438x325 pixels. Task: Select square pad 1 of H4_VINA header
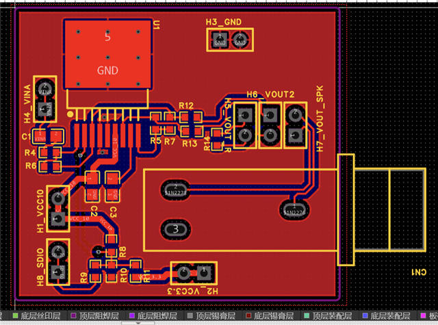[x=44, y=109]
